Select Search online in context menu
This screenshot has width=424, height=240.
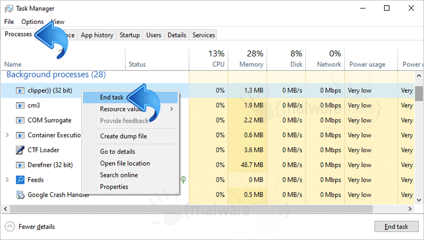(x=130, y=175)
